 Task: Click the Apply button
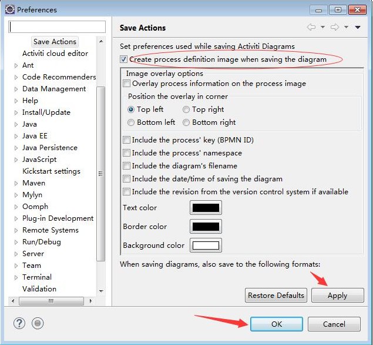point(337,296)
